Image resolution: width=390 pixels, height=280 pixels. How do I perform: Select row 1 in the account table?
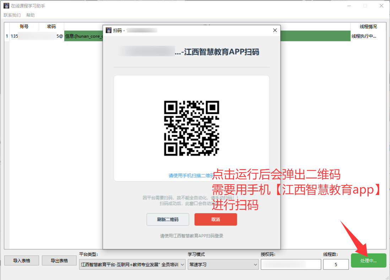pos(7,36)
